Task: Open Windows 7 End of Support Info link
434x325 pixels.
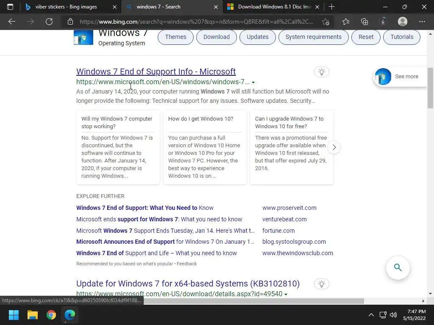Action: pos(156,72)
